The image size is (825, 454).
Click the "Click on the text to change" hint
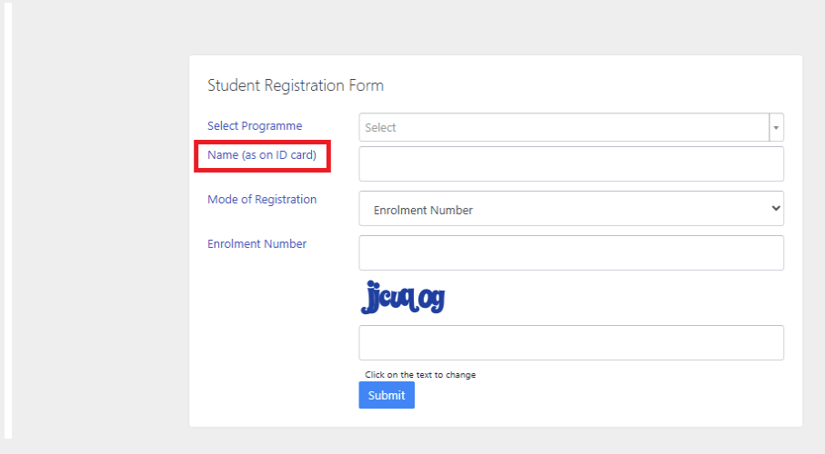[x=420, y=374]
